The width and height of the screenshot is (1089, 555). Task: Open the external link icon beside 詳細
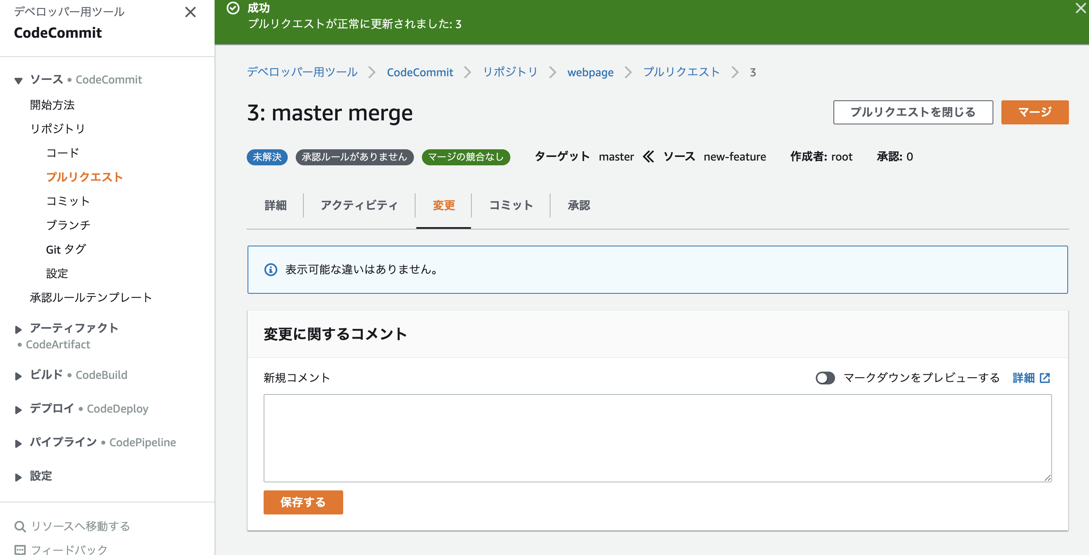click(1045, 378)
